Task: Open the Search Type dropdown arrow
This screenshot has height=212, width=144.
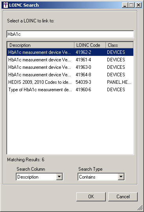Action: click(x=121, y=177)
